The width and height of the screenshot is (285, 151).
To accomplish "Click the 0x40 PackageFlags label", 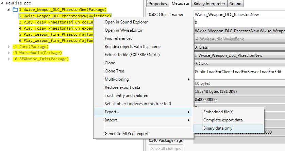I will coord(166,140).
